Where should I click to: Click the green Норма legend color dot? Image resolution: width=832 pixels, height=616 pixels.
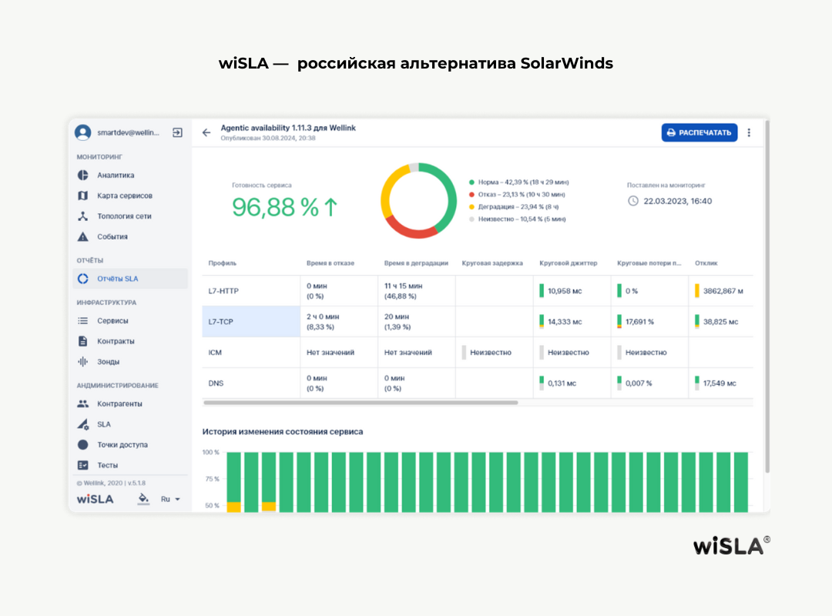(x=471, y=182)
